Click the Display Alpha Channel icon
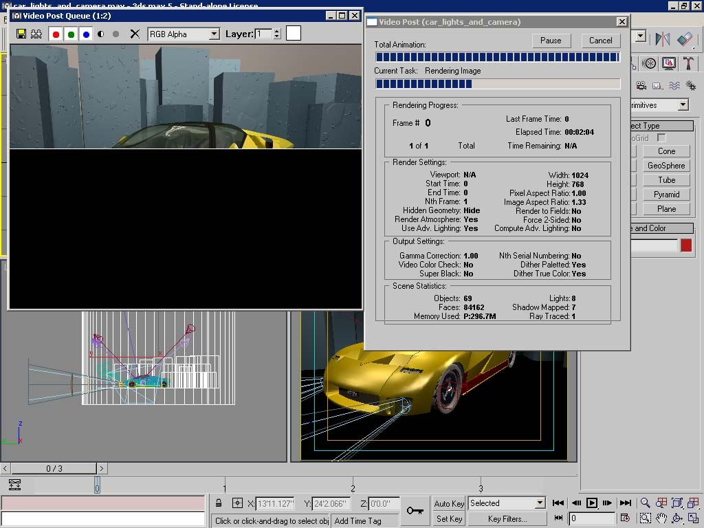This screenshot has width=704, height=528. [100, 34]
